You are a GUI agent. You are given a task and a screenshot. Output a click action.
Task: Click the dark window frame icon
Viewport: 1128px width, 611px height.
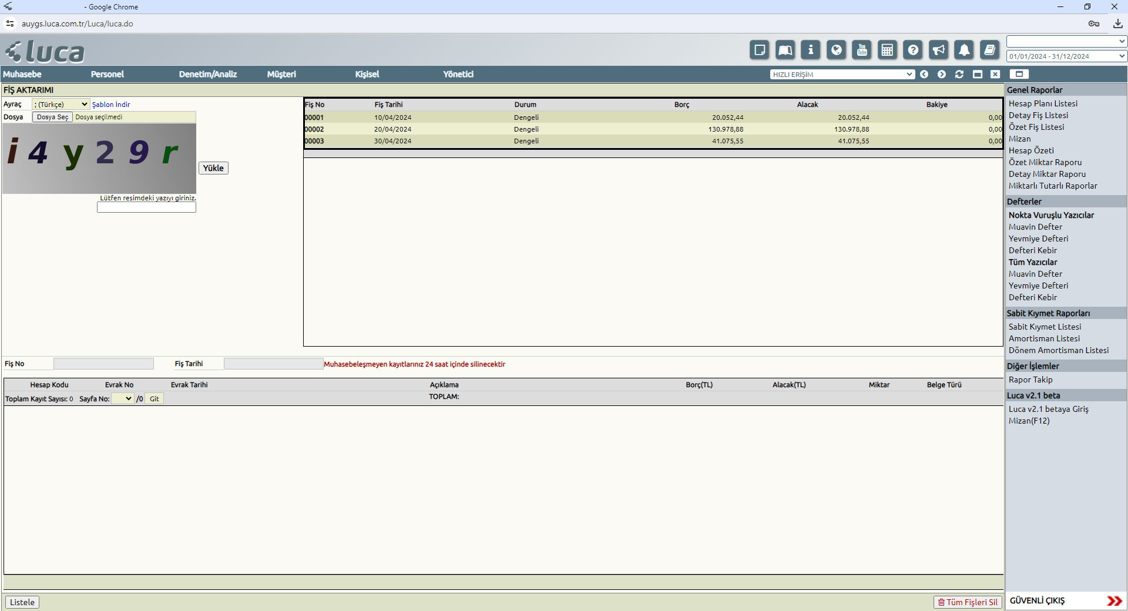978,74
